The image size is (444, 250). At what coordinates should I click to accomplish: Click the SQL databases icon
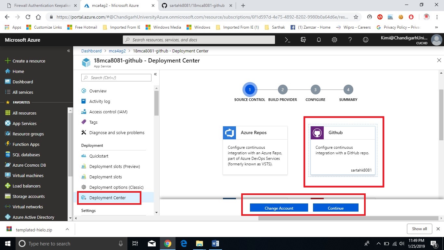click(x=8, y=155)
